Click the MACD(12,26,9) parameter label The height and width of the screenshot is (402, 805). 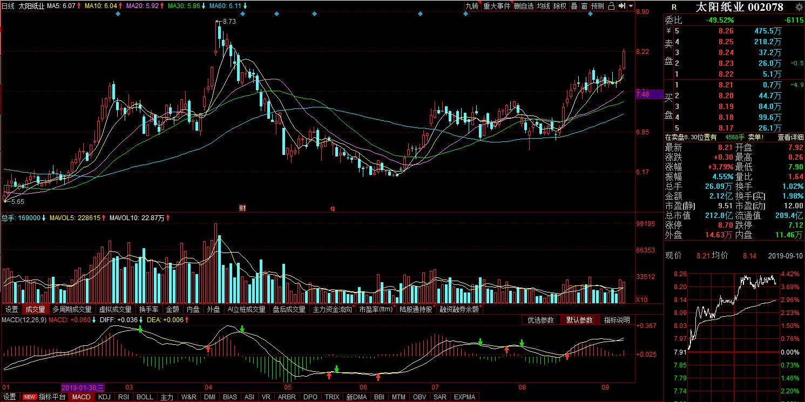(24, 320)
